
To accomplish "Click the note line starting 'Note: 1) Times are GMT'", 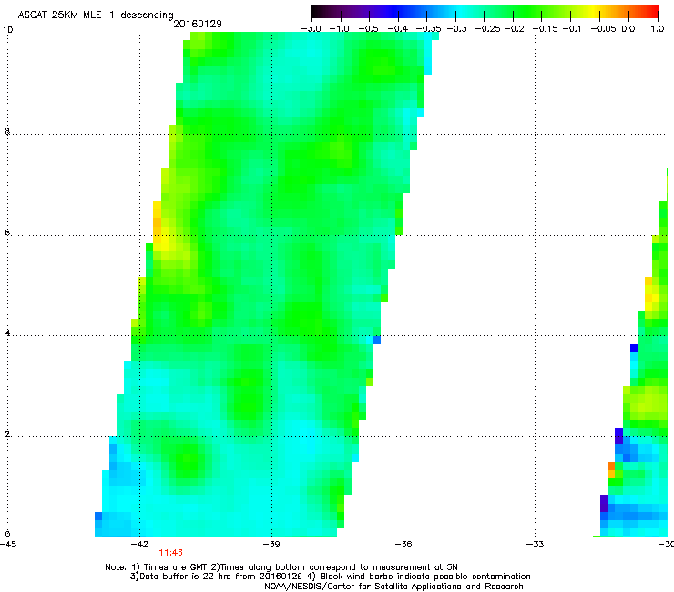I will click(281, 567).
